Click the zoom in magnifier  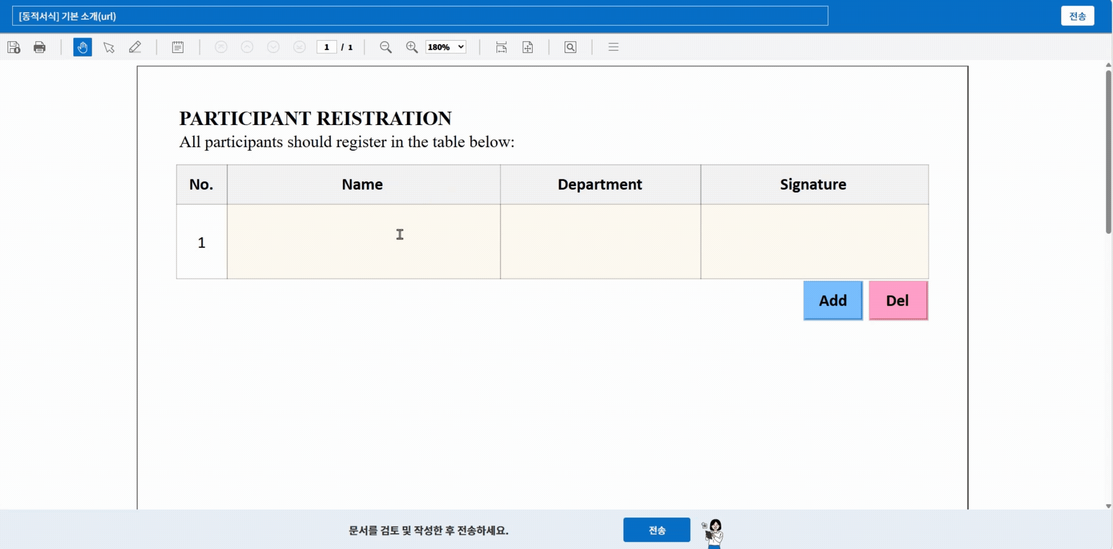(x=412, y=47)
